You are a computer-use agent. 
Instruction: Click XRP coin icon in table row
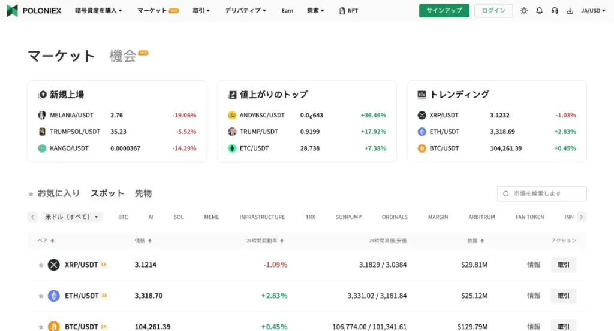coord(53,265)
